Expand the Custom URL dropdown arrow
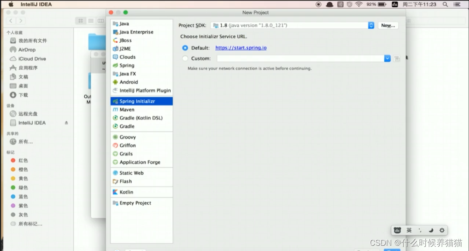 [x=387, y=58]
